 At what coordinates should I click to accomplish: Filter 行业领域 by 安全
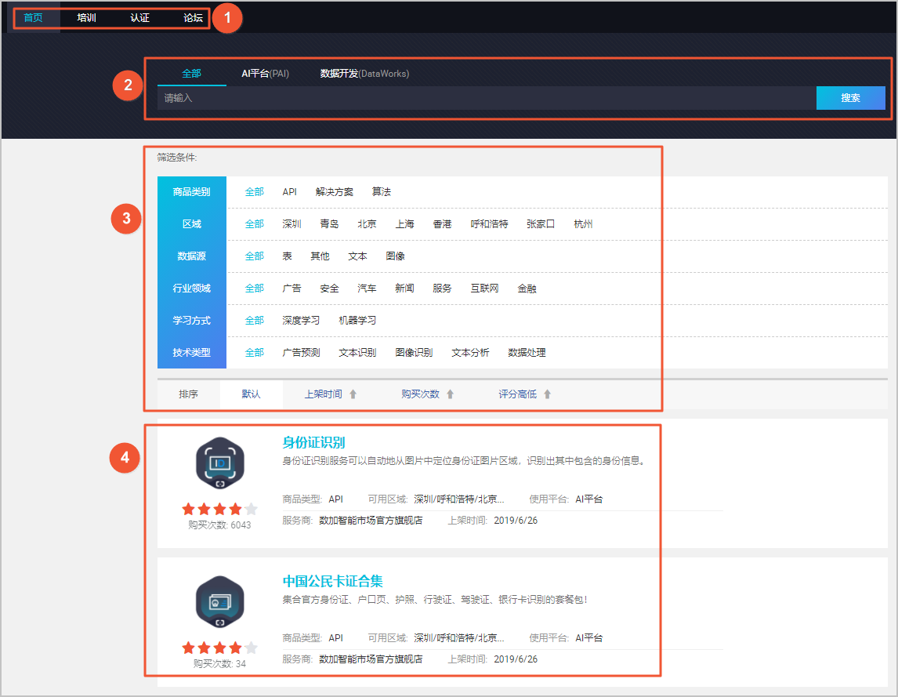tap(329, 289)
